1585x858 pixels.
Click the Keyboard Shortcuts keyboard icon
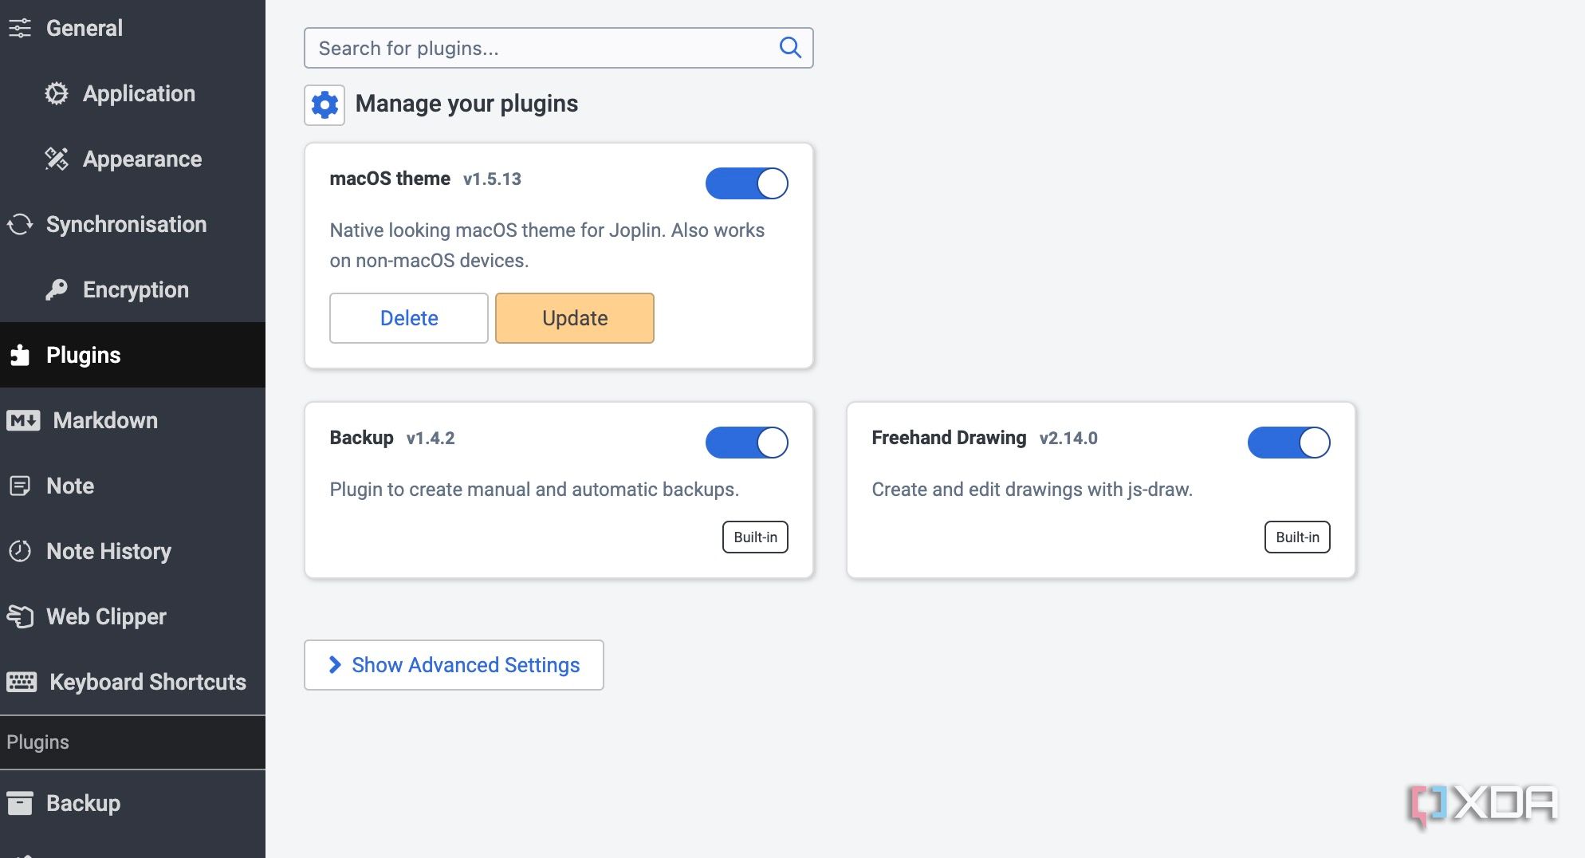(22, 682)
